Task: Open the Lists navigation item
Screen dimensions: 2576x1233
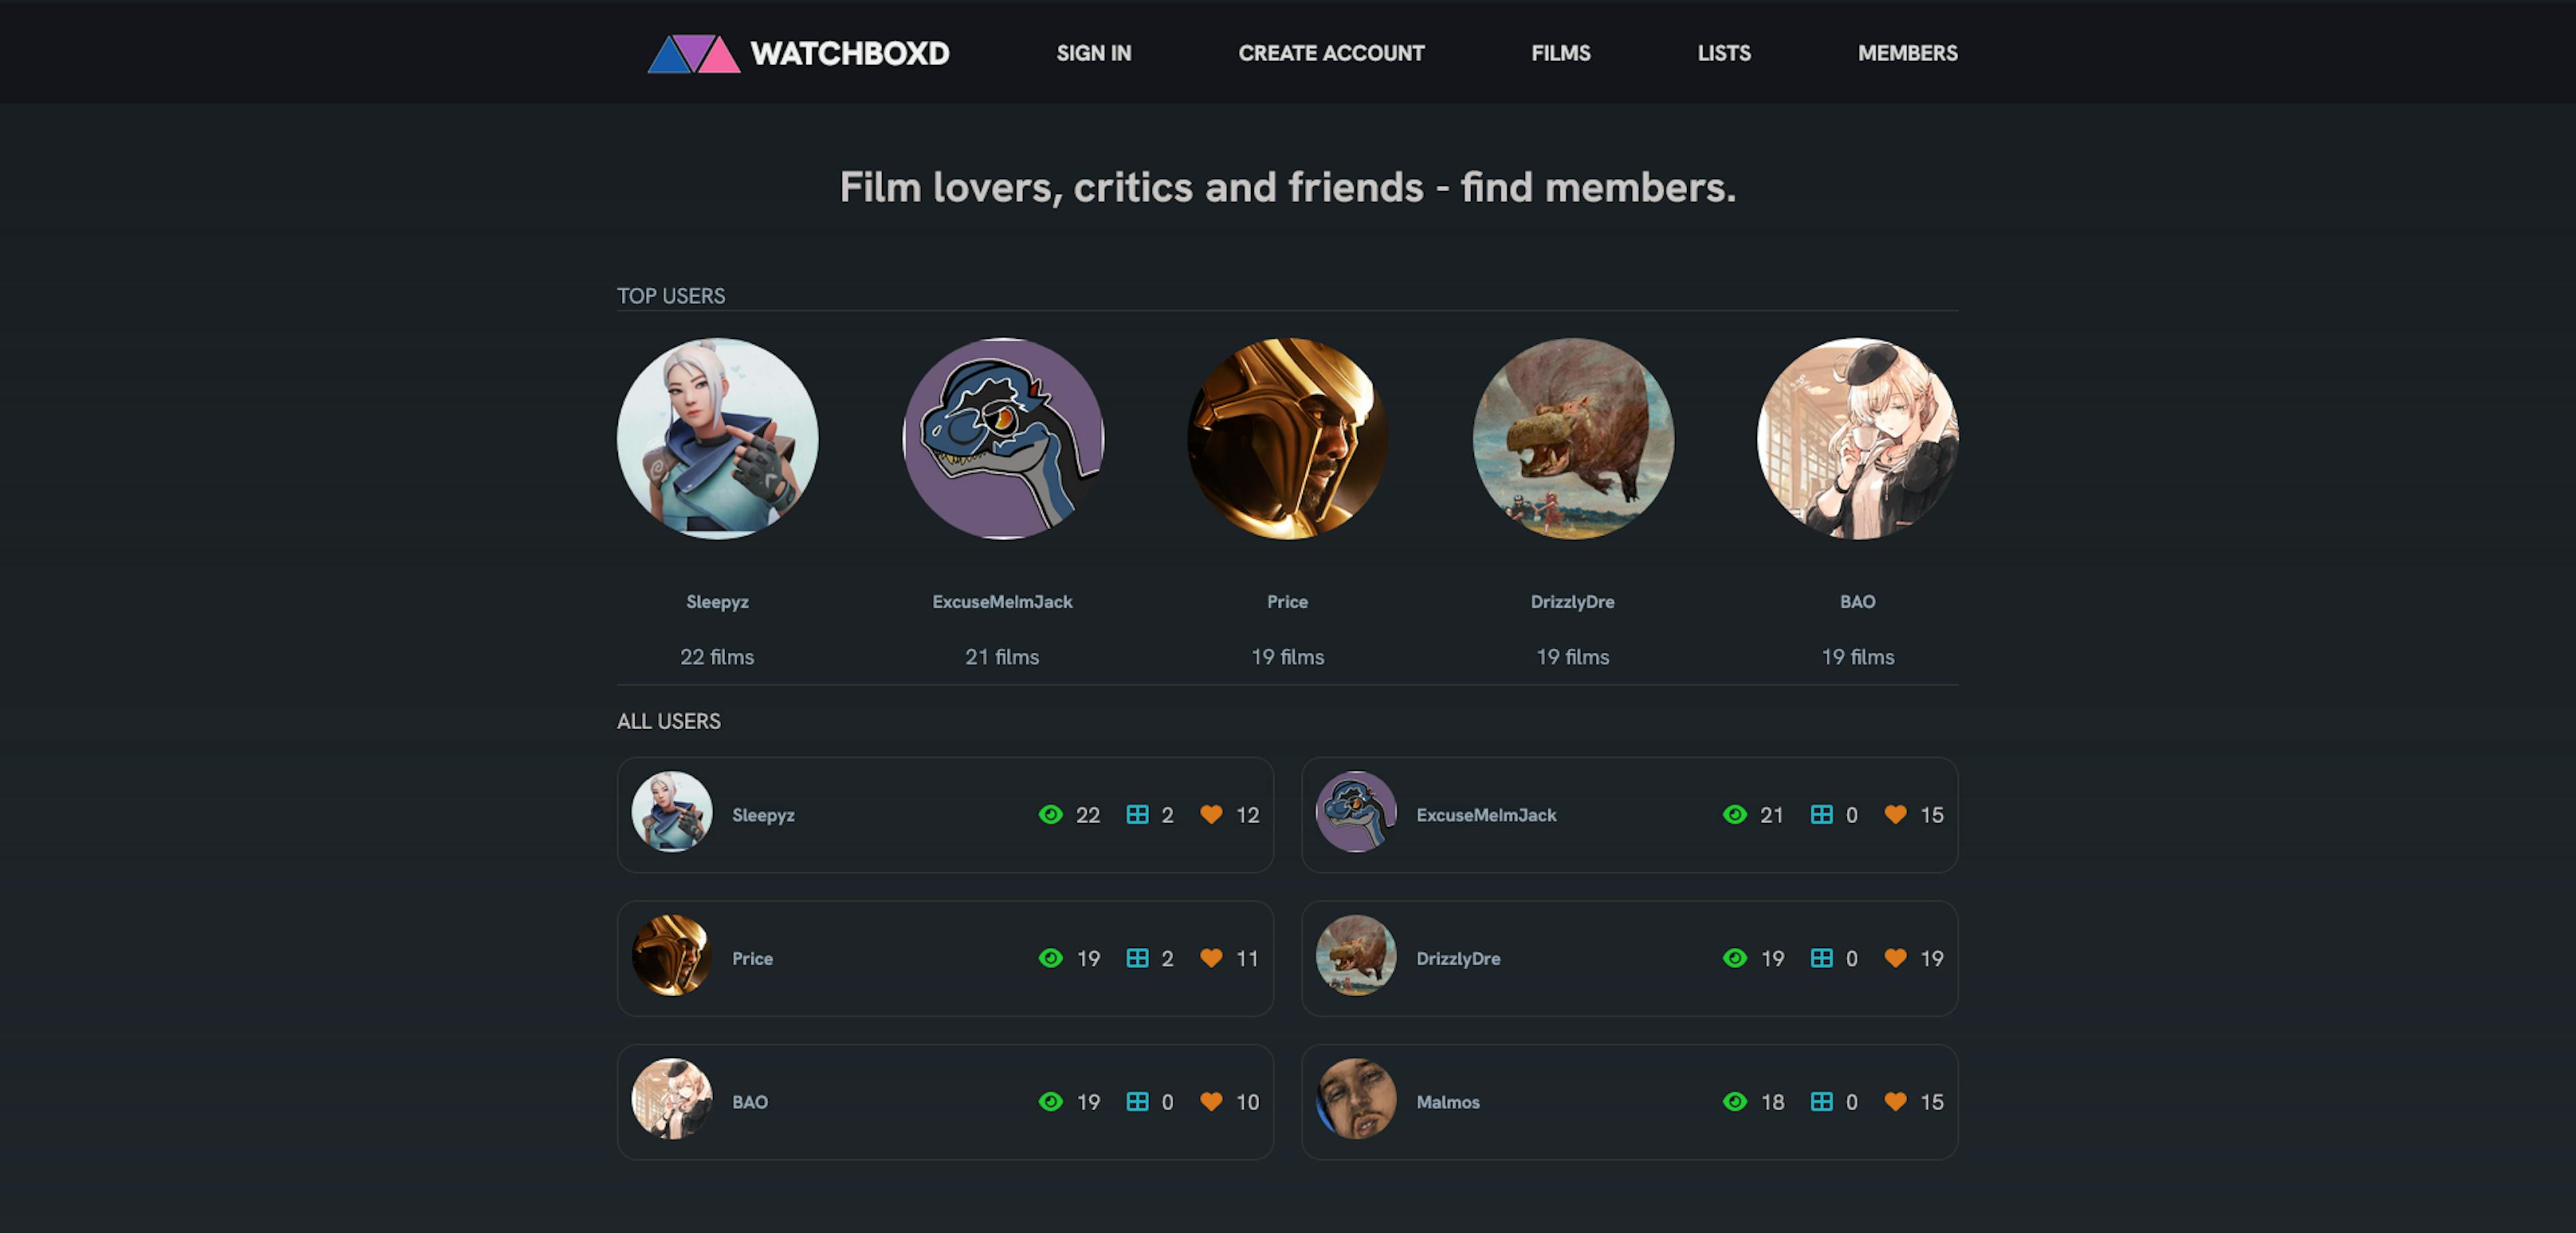Action: 1724,53
